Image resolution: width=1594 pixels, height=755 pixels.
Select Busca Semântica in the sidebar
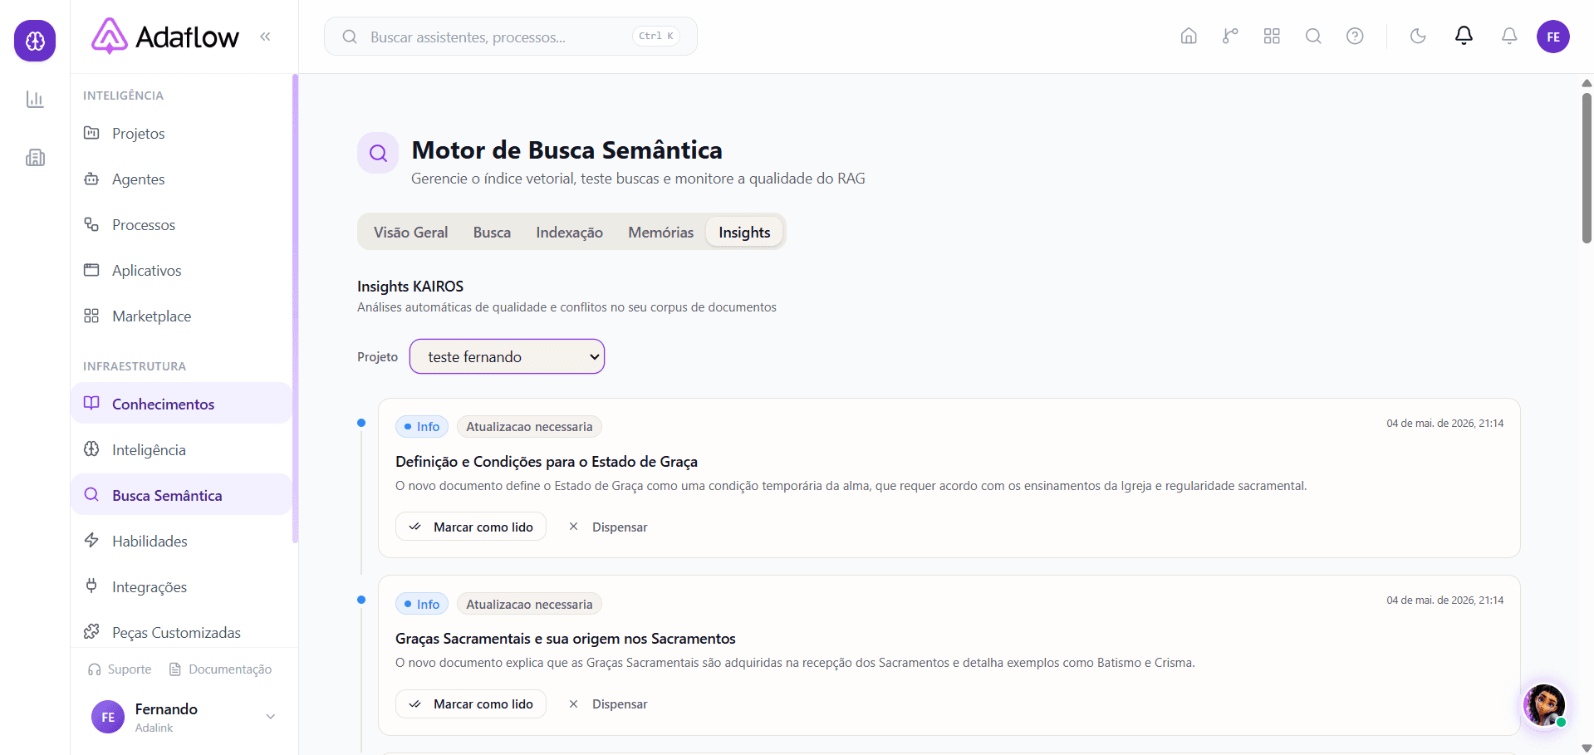coord(181,495)
